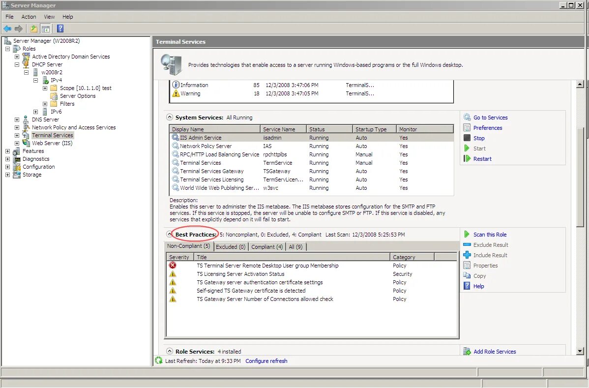Click the Configure refresh link
The image size is (589, 388).
[266, 361]
